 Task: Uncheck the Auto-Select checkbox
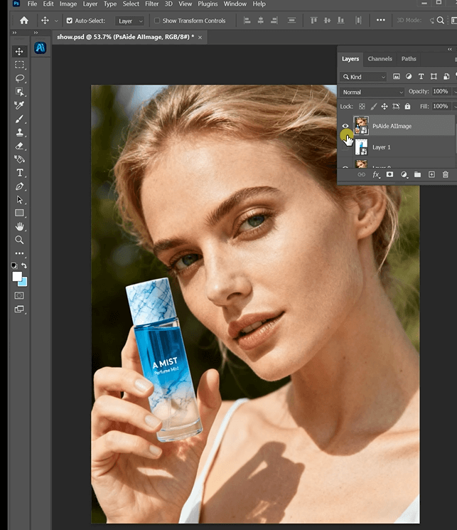pos(70,21)
